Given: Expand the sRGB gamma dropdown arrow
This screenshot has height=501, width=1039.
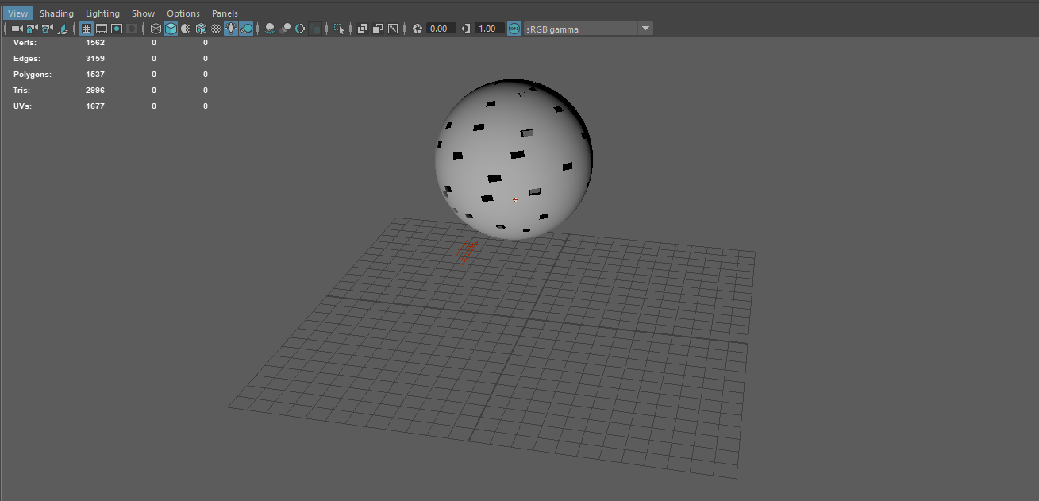Looking at the screenshot, I should 645,29.
